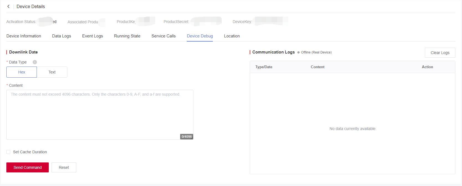The width and height of the screenshot is (462, 186).
Task: Enable the Set Cache Duration checkbox
Action: [x=8, y=152]
